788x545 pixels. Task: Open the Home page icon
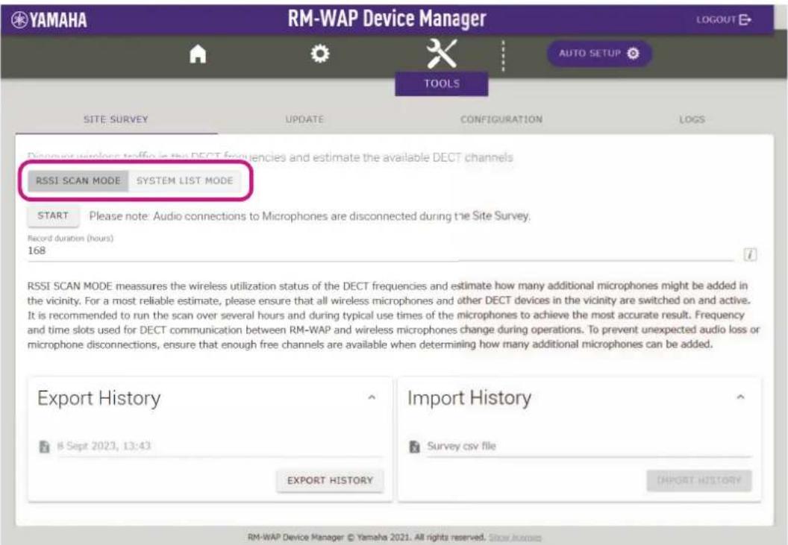coord(198,54)
